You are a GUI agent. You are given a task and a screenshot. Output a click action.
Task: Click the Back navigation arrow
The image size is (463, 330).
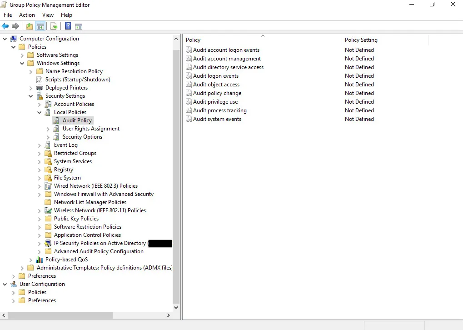click(x=5, y=26)
